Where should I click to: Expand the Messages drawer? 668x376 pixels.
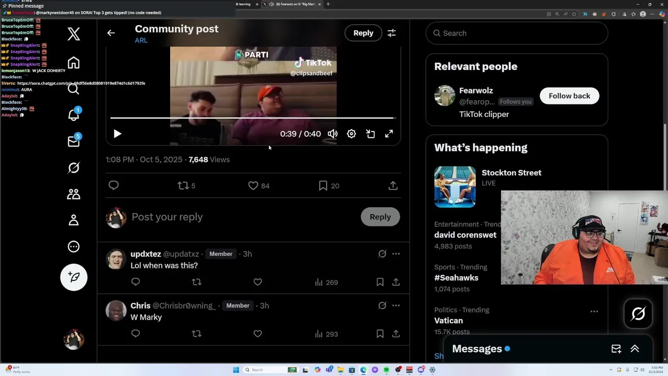pyautogui.click(x=635, y=349)
